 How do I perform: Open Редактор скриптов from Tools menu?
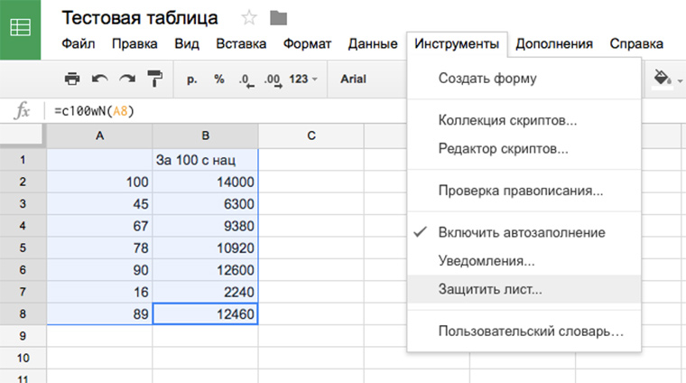(503, 148)
